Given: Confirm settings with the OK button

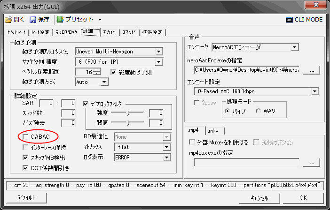Looking at the screenshot, I should coord(303,198).
